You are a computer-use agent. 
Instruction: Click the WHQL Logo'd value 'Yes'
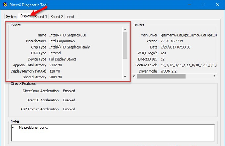coord(163,53)
